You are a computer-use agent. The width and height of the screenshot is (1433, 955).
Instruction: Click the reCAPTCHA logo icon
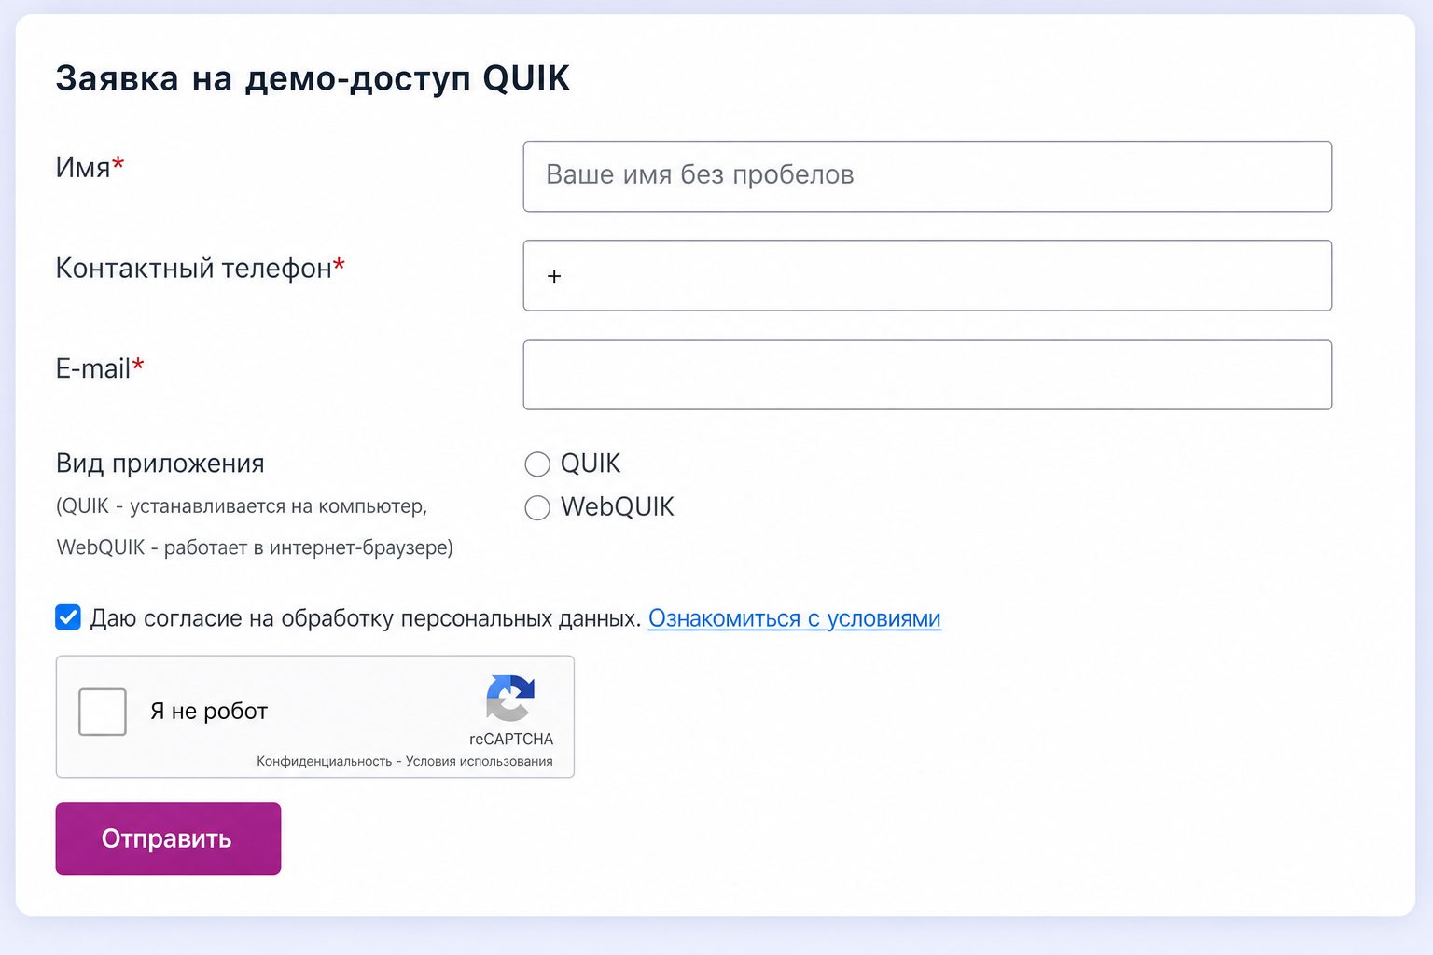(x=510, y=699)
